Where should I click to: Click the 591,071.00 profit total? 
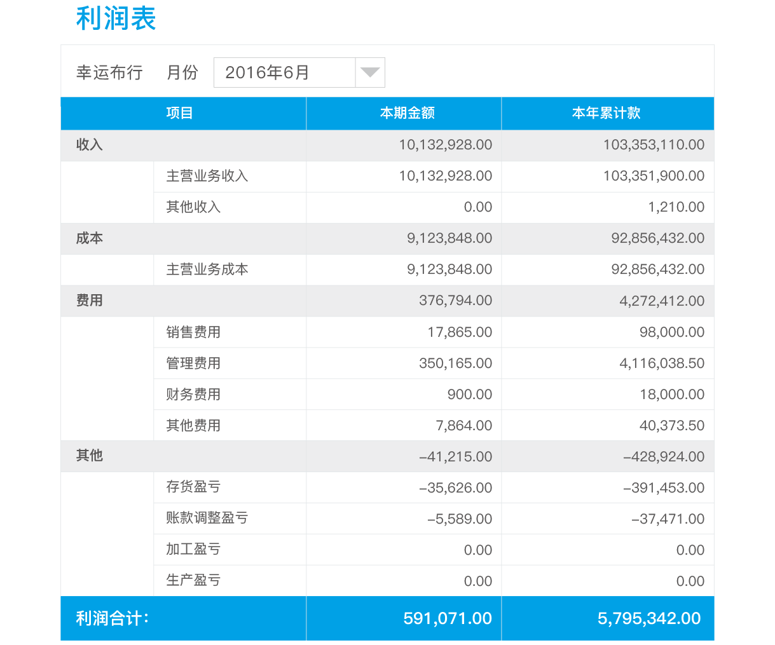(448, 618)
